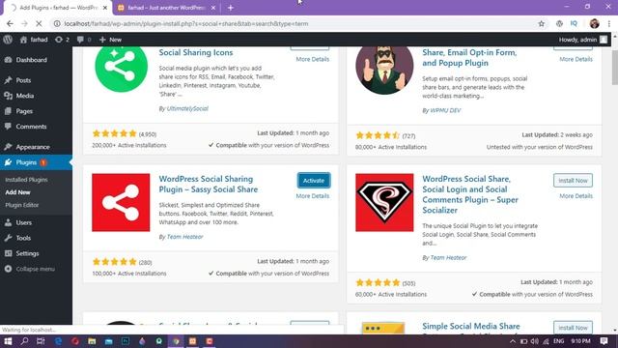
Task: Open the Chrome profile avatar
Action: pyautogui.click(x=595, y=23)
